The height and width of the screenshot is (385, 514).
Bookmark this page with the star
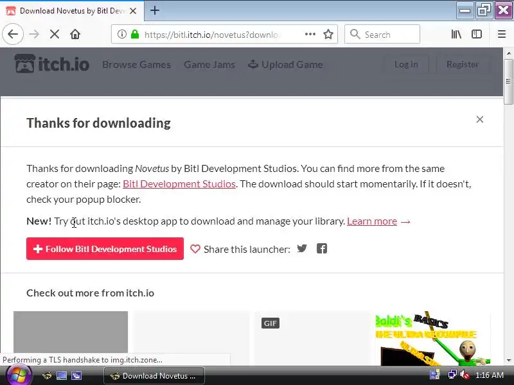pyautogui.click(x=328, y=34)
